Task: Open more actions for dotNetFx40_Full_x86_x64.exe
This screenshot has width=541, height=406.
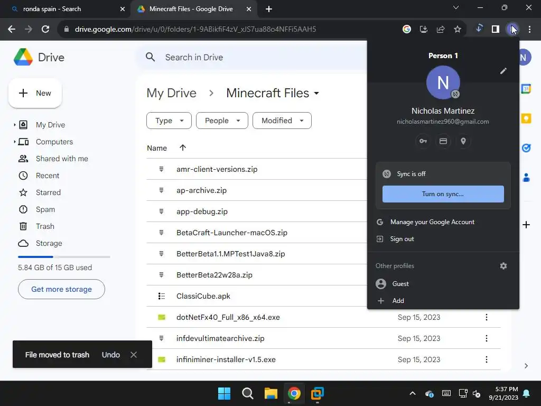Action: coord(487,317)
